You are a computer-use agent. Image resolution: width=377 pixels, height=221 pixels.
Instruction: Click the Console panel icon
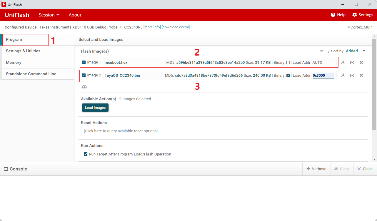tap(6, 169)
